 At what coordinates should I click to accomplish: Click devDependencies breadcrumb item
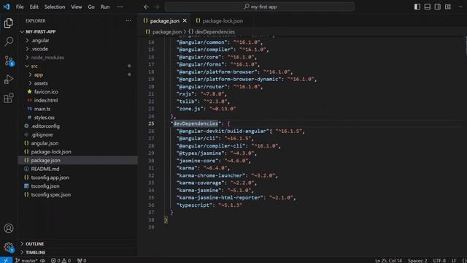pyautogui.click(x=212, y=31)
